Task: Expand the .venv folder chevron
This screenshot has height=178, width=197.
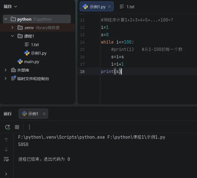Action: point(12,27)
